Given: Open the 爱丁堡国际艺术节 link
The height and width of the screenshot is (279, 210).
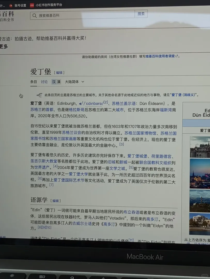Looking at the screenshot, I should 69,180.
